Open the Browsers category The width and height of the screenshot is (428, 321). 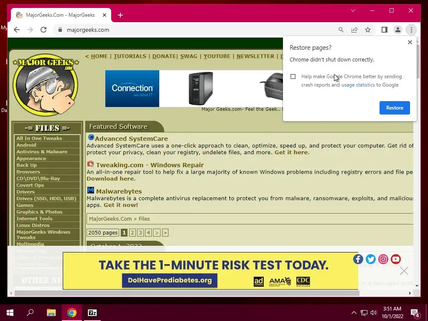tap(28, 172)
